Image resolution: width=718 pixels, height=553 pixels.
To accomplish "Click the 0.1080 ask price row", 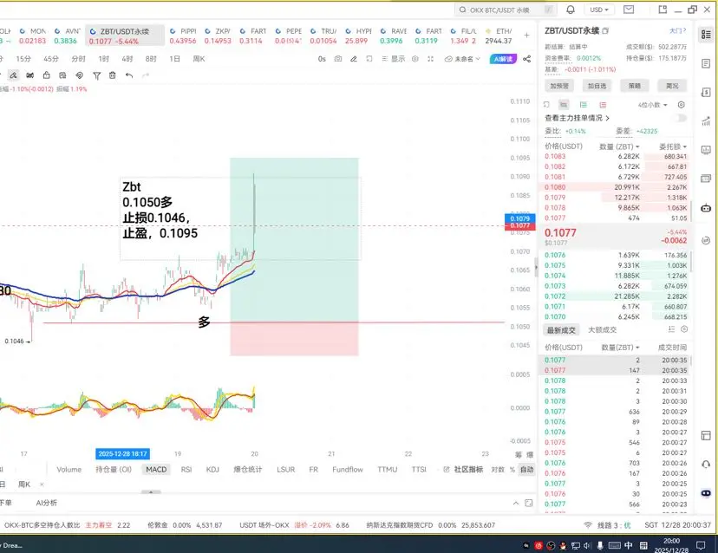I will pyautogui.click(x=616, y=187).
